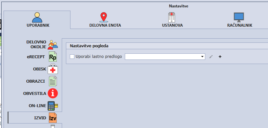The width and height of the screenshot is (268, 128).
Task: Click the green Rp prescription icon
Action: coord(53,57)
